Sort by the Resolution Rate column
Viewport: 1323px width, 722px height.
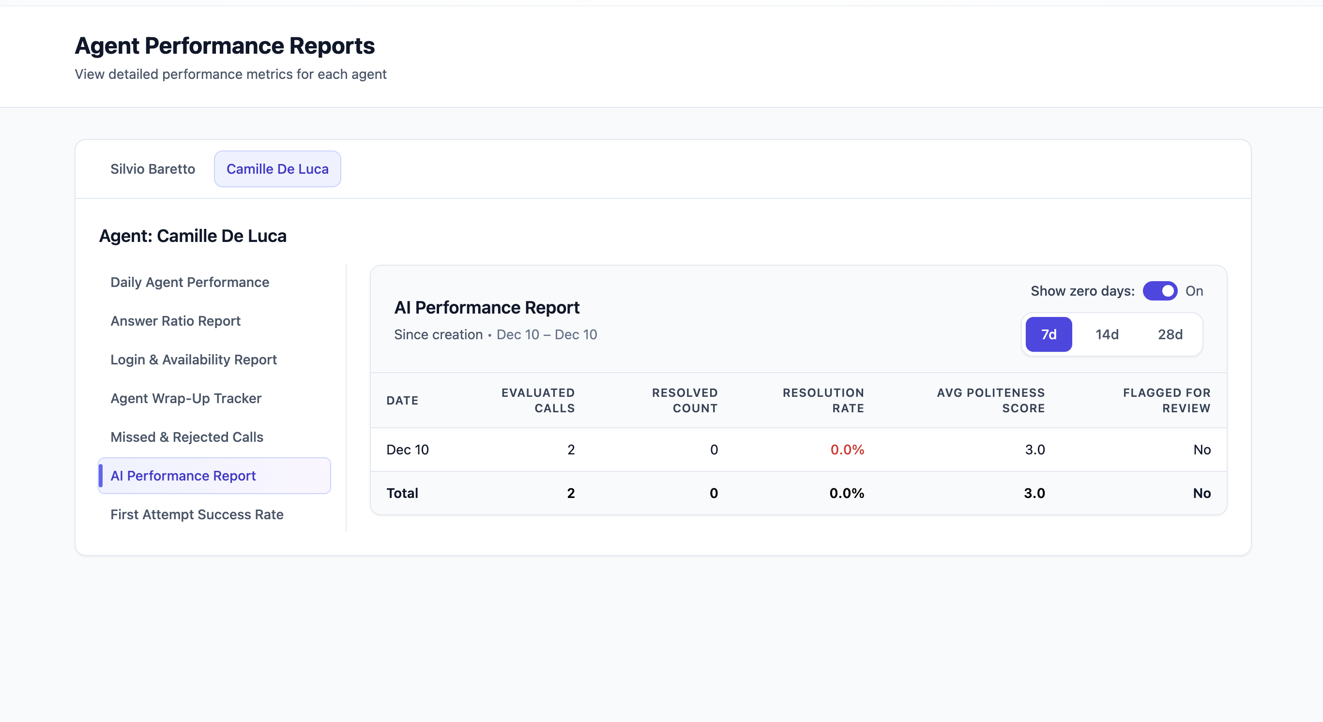823,401
